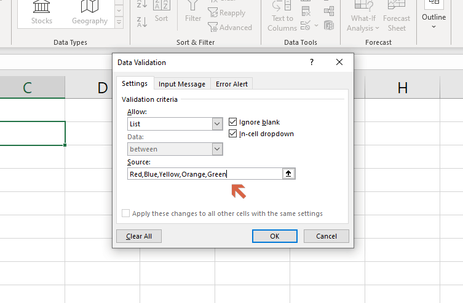This screenshot has width=463, height=303.
Task: Click Manage Data Model icon
Action: point(329,25)
